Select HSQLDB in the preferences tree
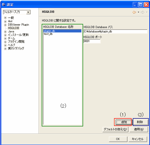Image resolution: width=150 pixels, height=145 pixels. pyautogui.click(x=13, y=28)
